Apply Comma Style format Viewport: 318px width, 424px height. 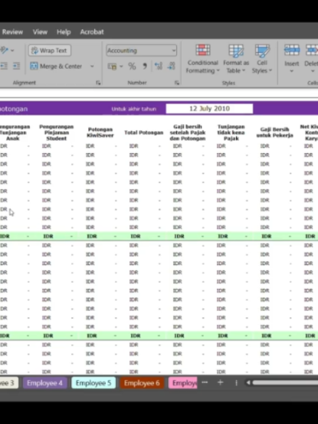(x=145, y=66)
